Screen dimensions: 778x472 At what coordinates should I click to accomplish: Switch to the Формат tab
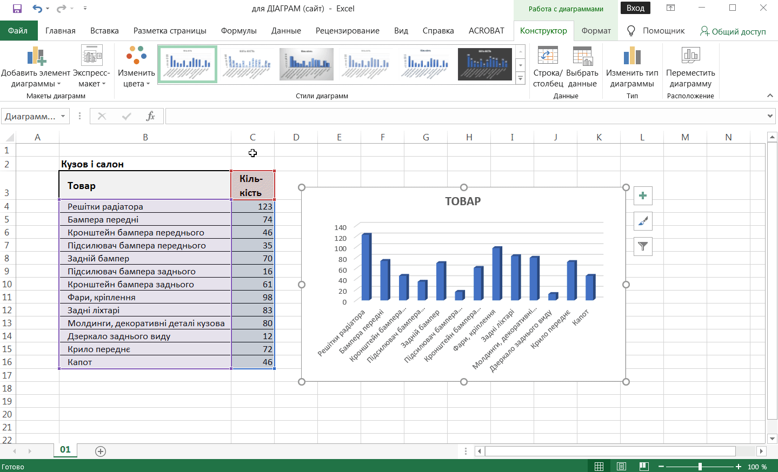tap(596, 31)
